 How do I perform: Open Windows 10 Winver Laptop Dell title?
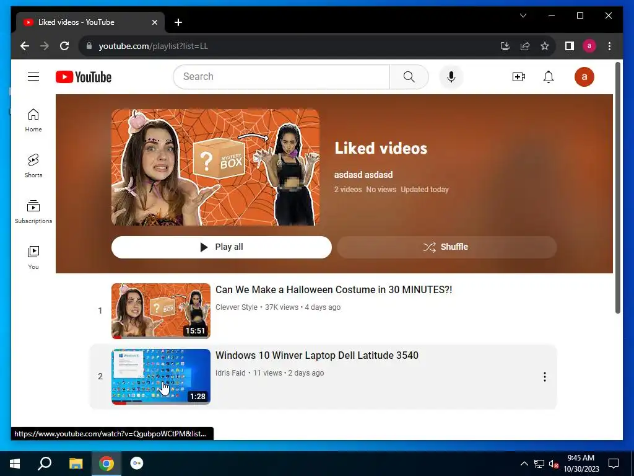316,355
